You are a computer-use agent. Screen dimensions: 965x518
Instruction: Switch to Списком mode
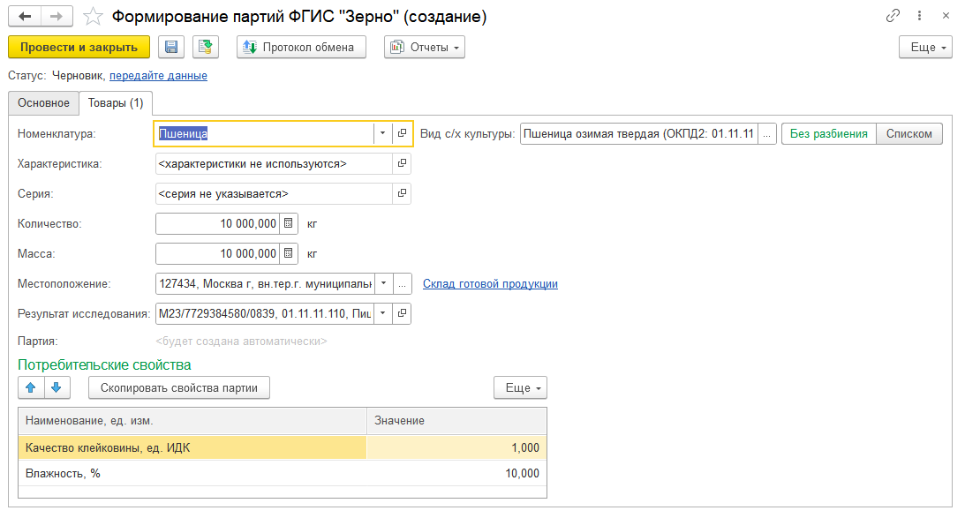pos(909,133)
